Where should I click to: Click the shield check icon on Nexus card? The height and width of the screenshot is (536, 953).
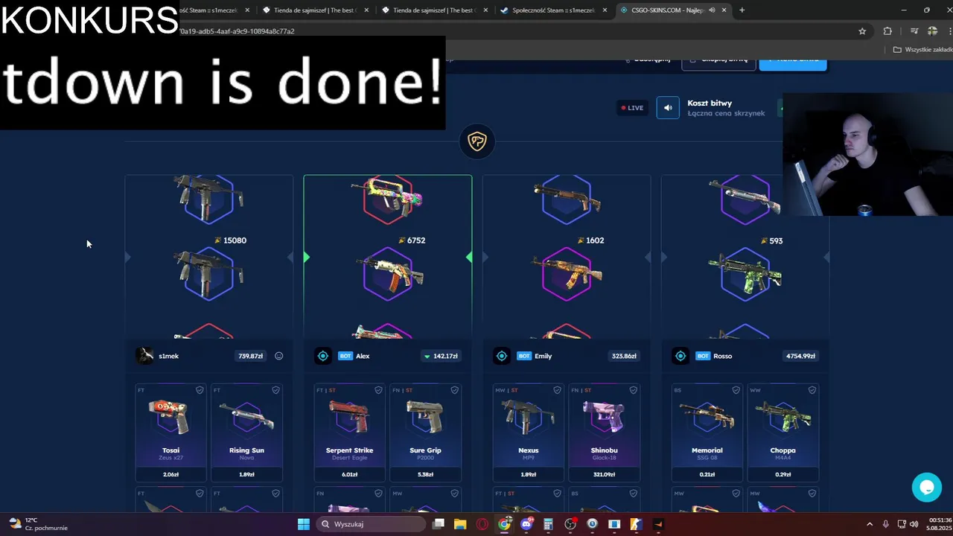557,390
